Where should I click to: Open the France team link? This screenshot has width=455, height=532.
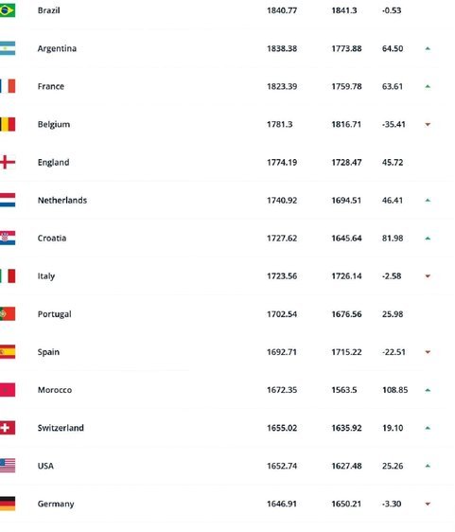(x=51, y=86)
